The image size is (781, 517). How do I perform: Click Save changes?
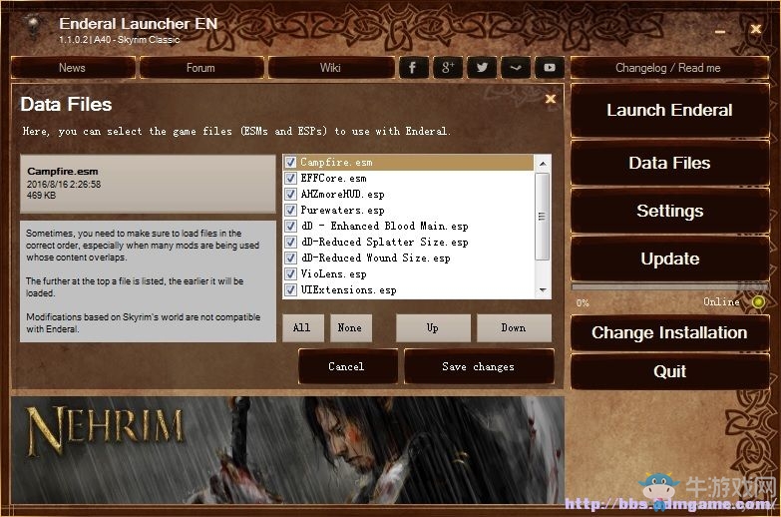coord(479,366)
